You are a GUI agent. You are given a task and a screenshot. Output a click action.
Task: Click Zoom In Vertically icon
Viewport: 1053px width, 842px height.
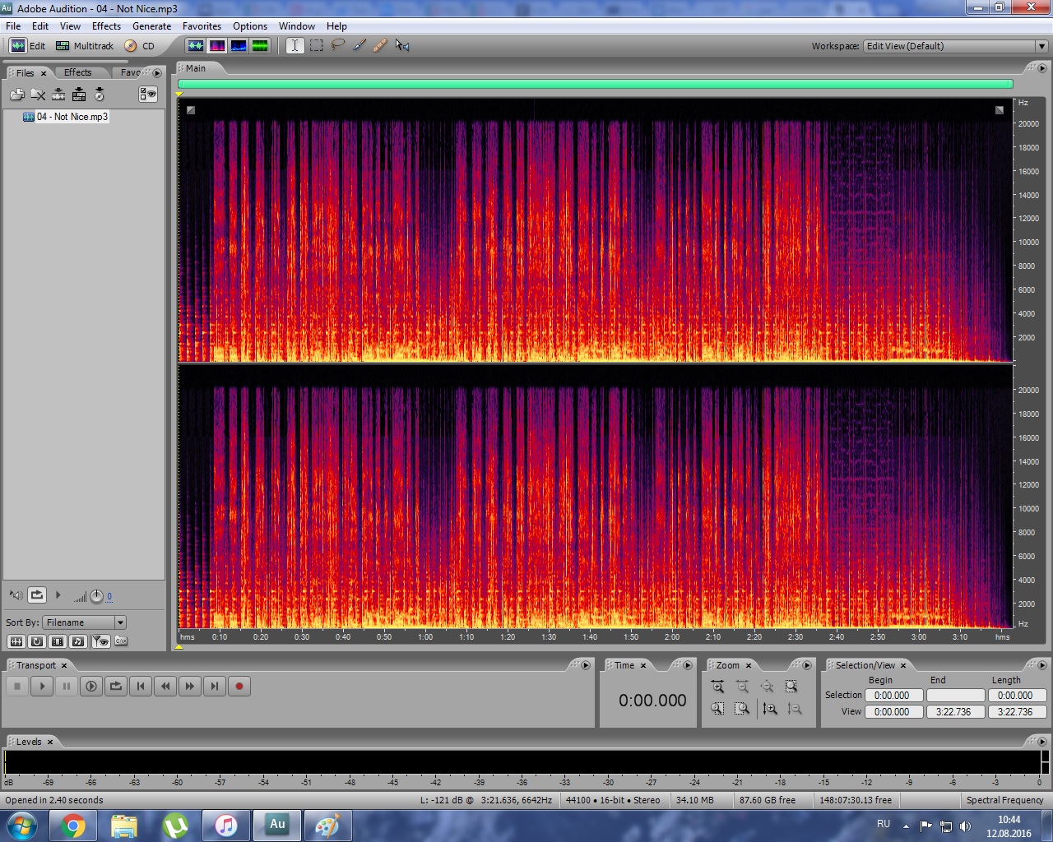point(769,709)
